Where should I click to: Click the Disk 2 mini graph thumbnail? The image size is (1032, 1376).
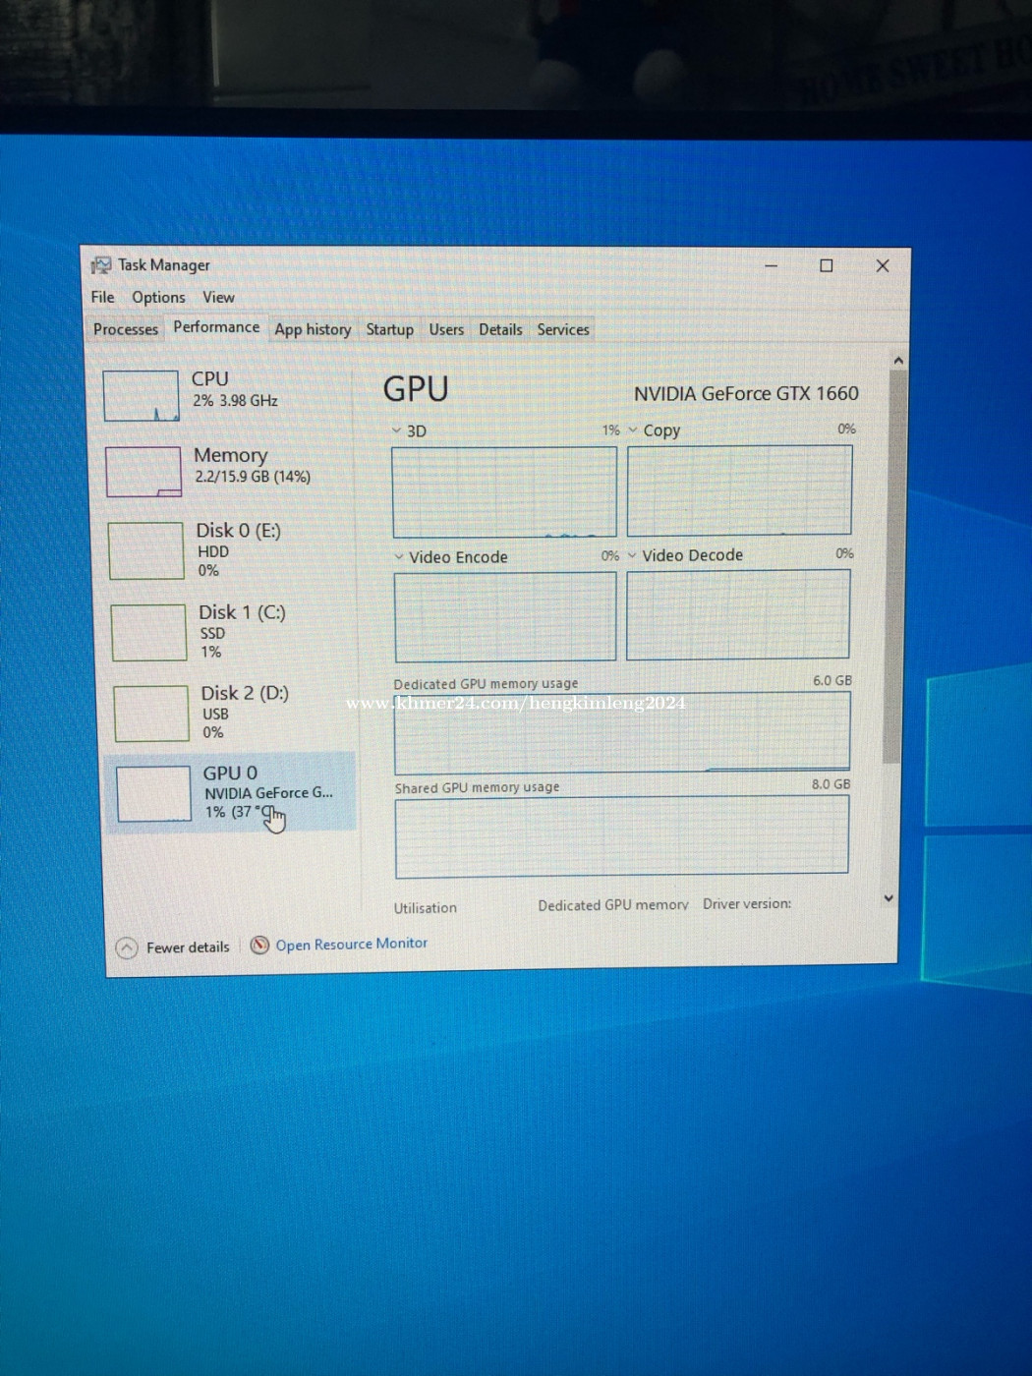(x=151, y=714)
